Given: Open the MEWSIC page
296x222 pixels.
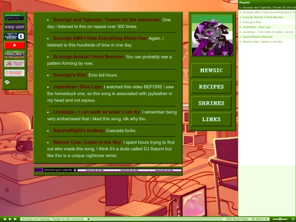Looking at the screenshot, I should (212, 70).
